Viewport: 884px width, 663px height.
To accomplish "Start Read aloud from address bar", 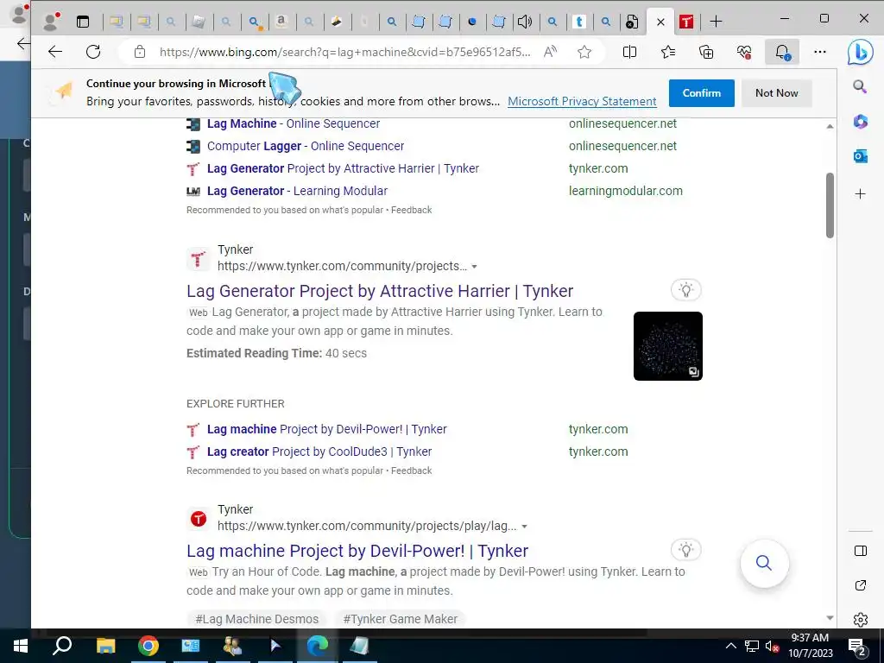I will coord(550,52).
